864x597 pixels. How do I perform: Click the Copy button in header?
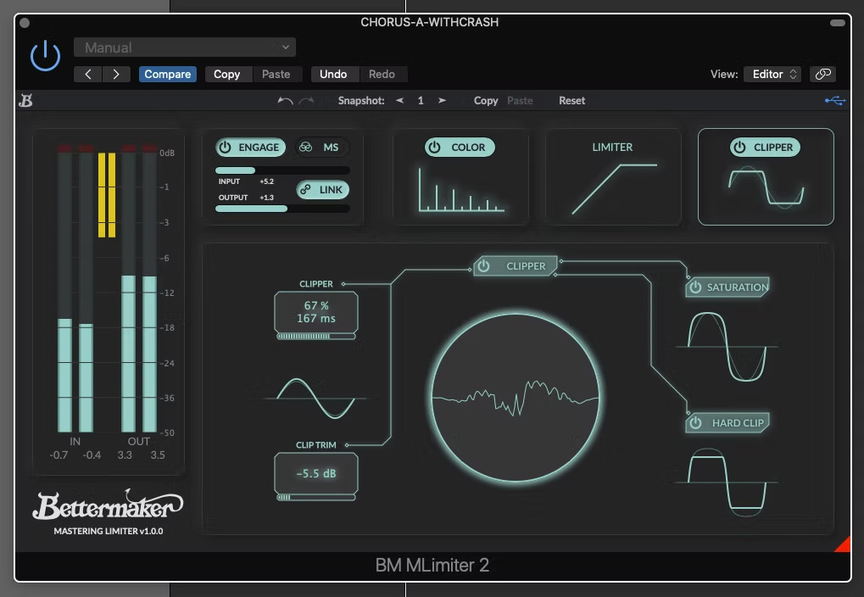coord(226,74)
